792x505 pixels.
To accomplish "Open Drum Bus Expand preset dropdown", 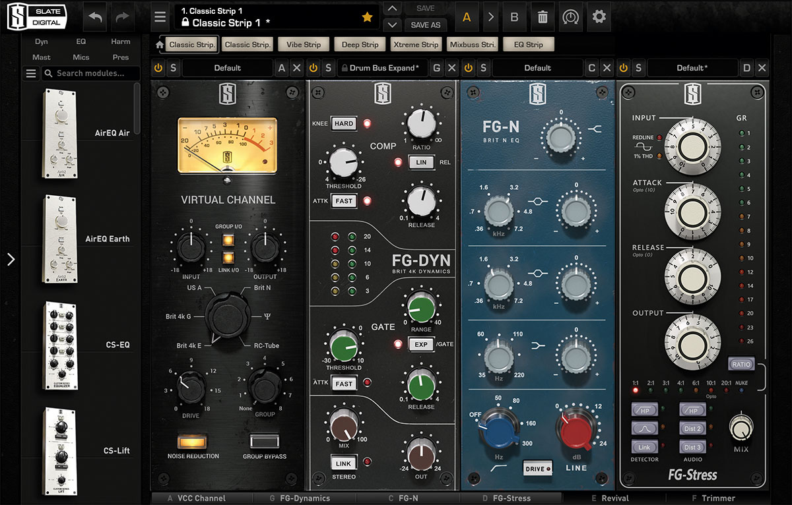I will coord(383,68).
